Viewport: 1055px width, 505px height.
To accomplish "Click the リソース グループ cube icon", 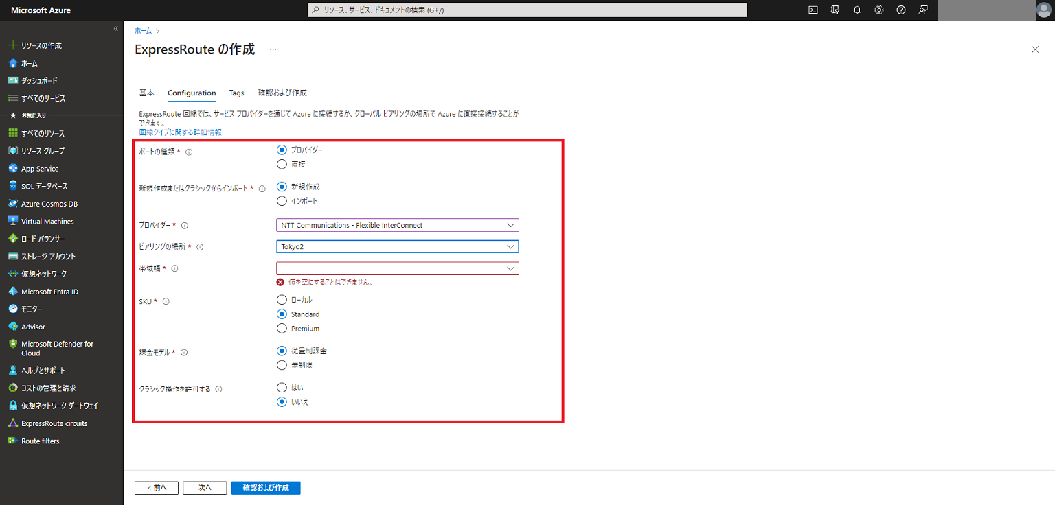I will (12, 151).
